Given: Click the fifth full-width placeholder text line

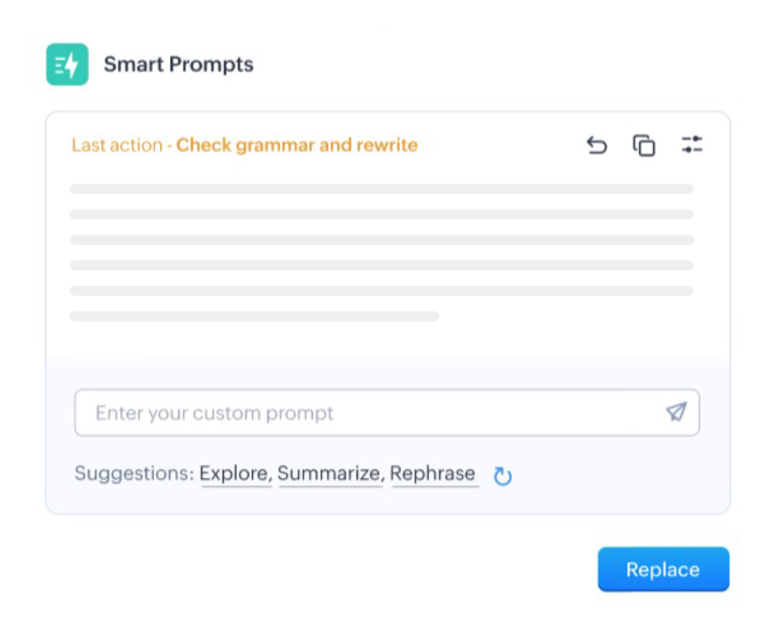Looking at the screenshot, I should click(381, 291).
